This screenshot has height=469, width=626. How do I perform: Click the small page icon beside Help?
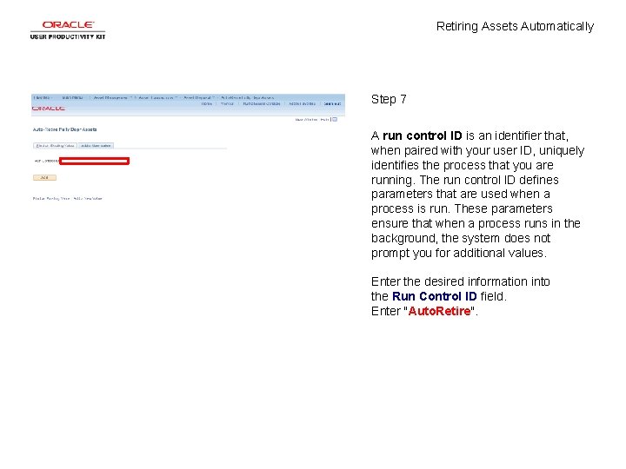click(x=335, y=119)
